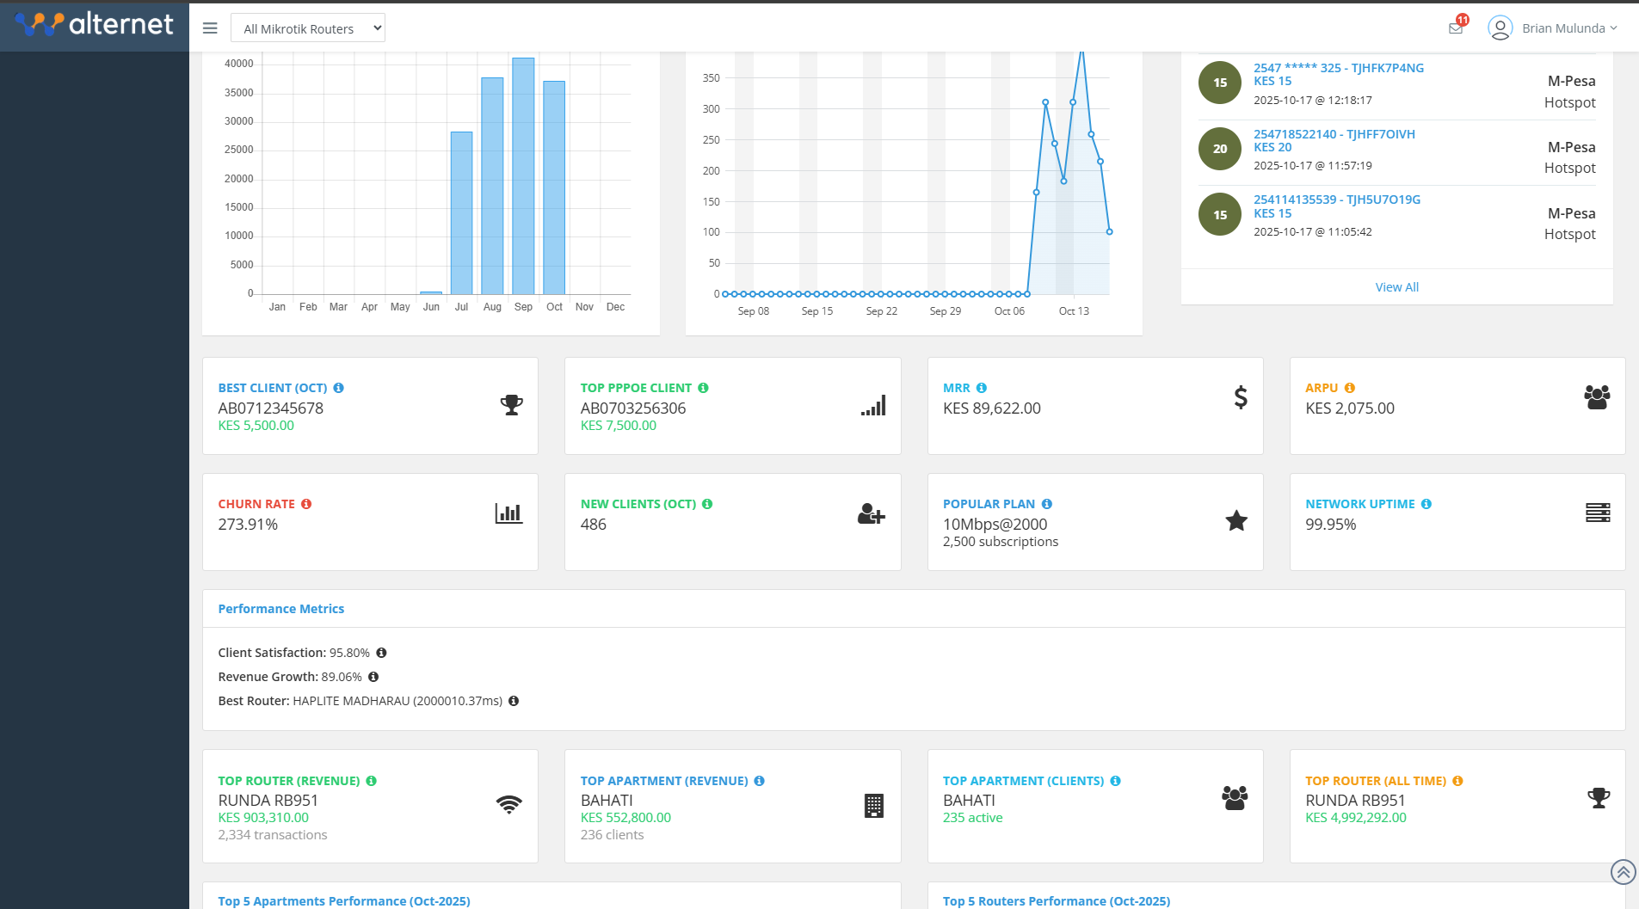Image resolution: width=1639 pixels, height=909 pixels.
Task: Click the dollar icon on MRR card
Action: click(1239, 397)
